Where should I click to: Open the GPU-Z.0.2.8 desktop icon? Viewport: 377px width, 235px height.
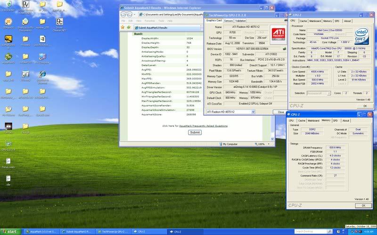click(x=8, y=145)
